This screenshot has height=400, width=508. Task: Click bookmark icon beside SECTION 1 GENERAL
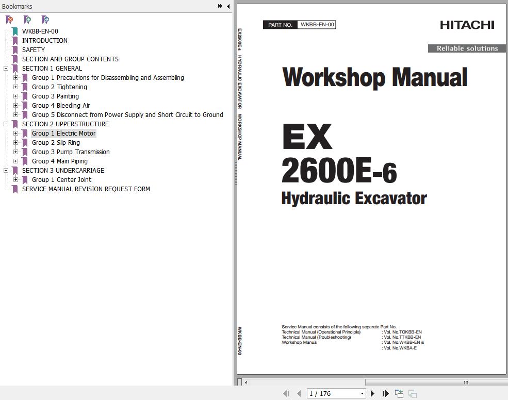(x=15, y=69)
